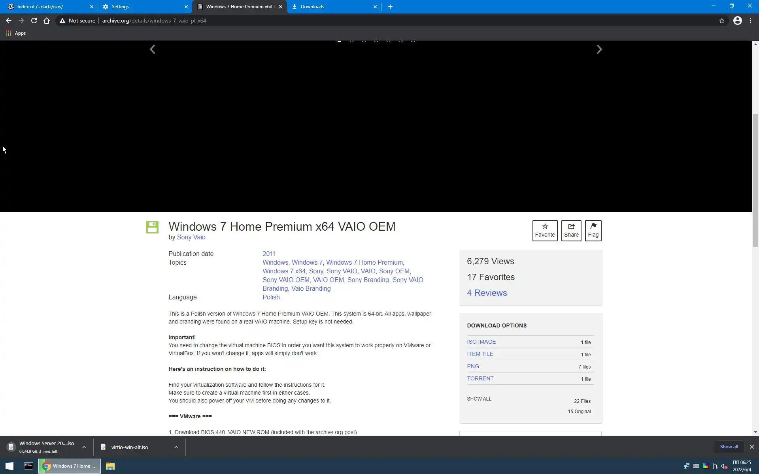
Task: Expand virtio-win-alt.iso download options chevron
Action: point(176,447)
